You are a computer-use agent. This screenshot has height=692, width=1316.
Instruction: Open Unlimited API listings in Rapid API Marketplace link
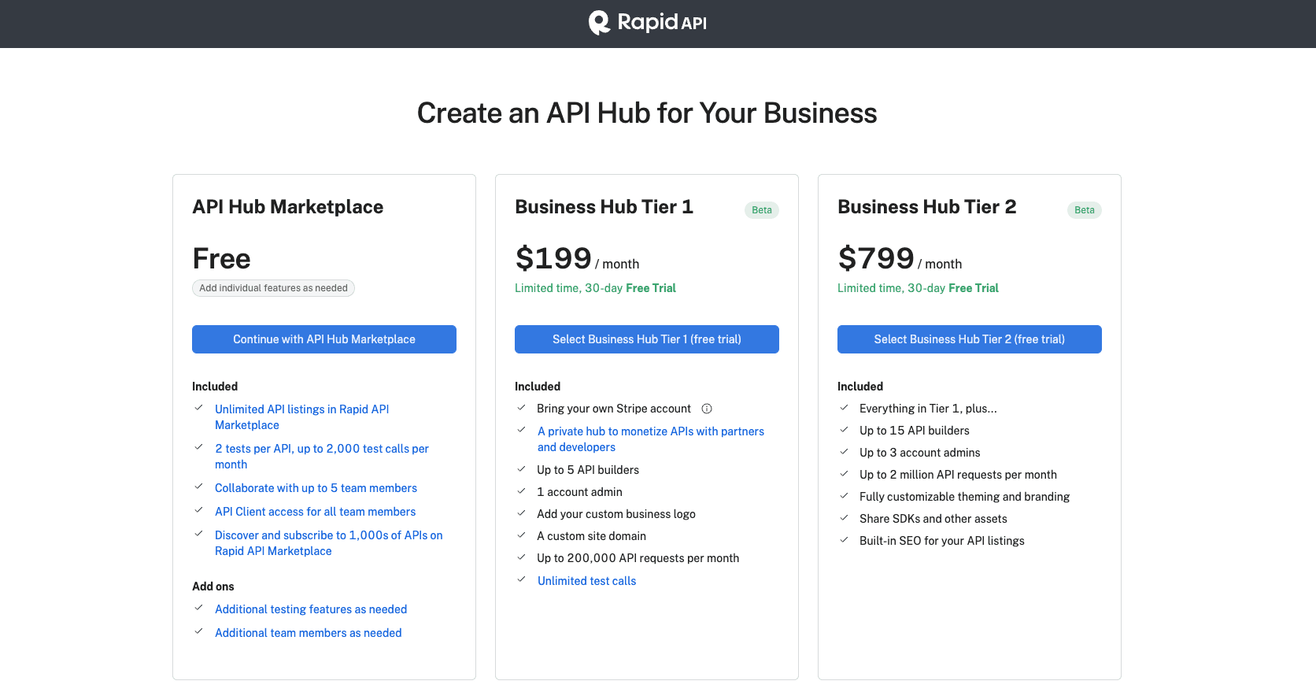click(302, 417)
